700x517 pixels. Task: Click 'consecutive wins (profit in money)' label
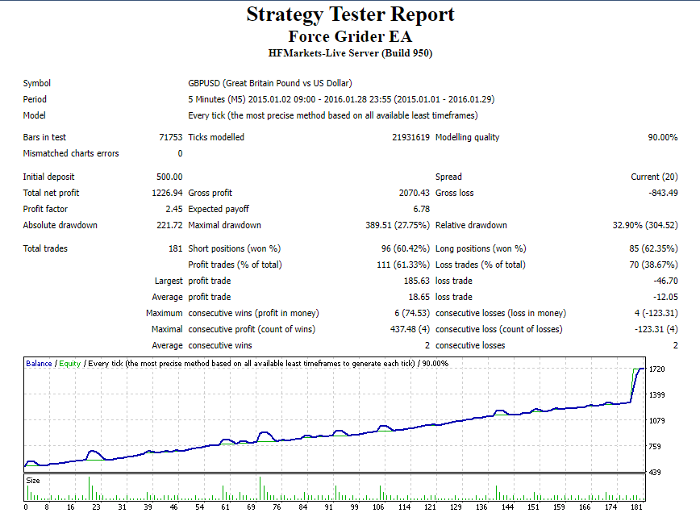pos(253,314)
